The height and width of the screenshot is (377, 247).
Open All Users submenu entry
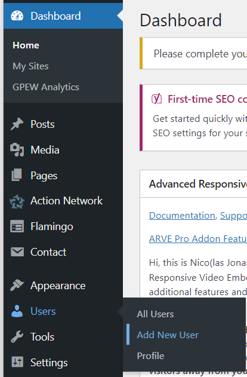155,314
